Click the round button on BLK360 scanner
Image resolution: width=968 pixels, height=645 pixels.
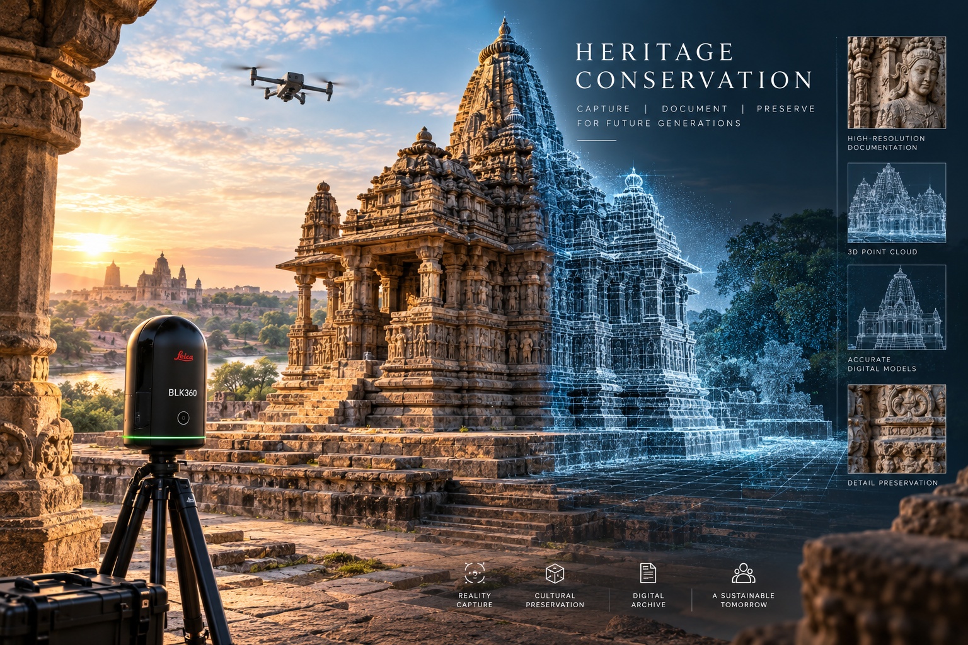click(183, 418)
